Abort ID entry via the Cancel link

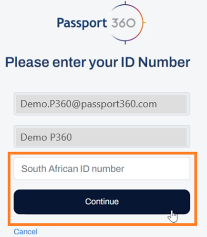click(26, 232)
